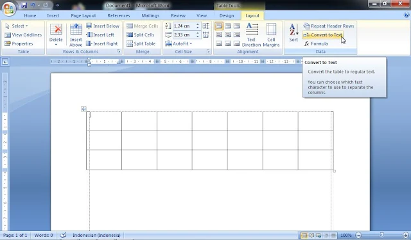Screen dimensions: 411x240
Task: Select Align Bottom Right
Action: click(x=237, y=44)
